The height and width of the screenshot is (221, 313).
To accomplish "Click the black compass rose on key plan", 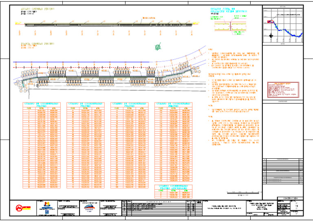I will pyautogui.click(x=271, y=36).
